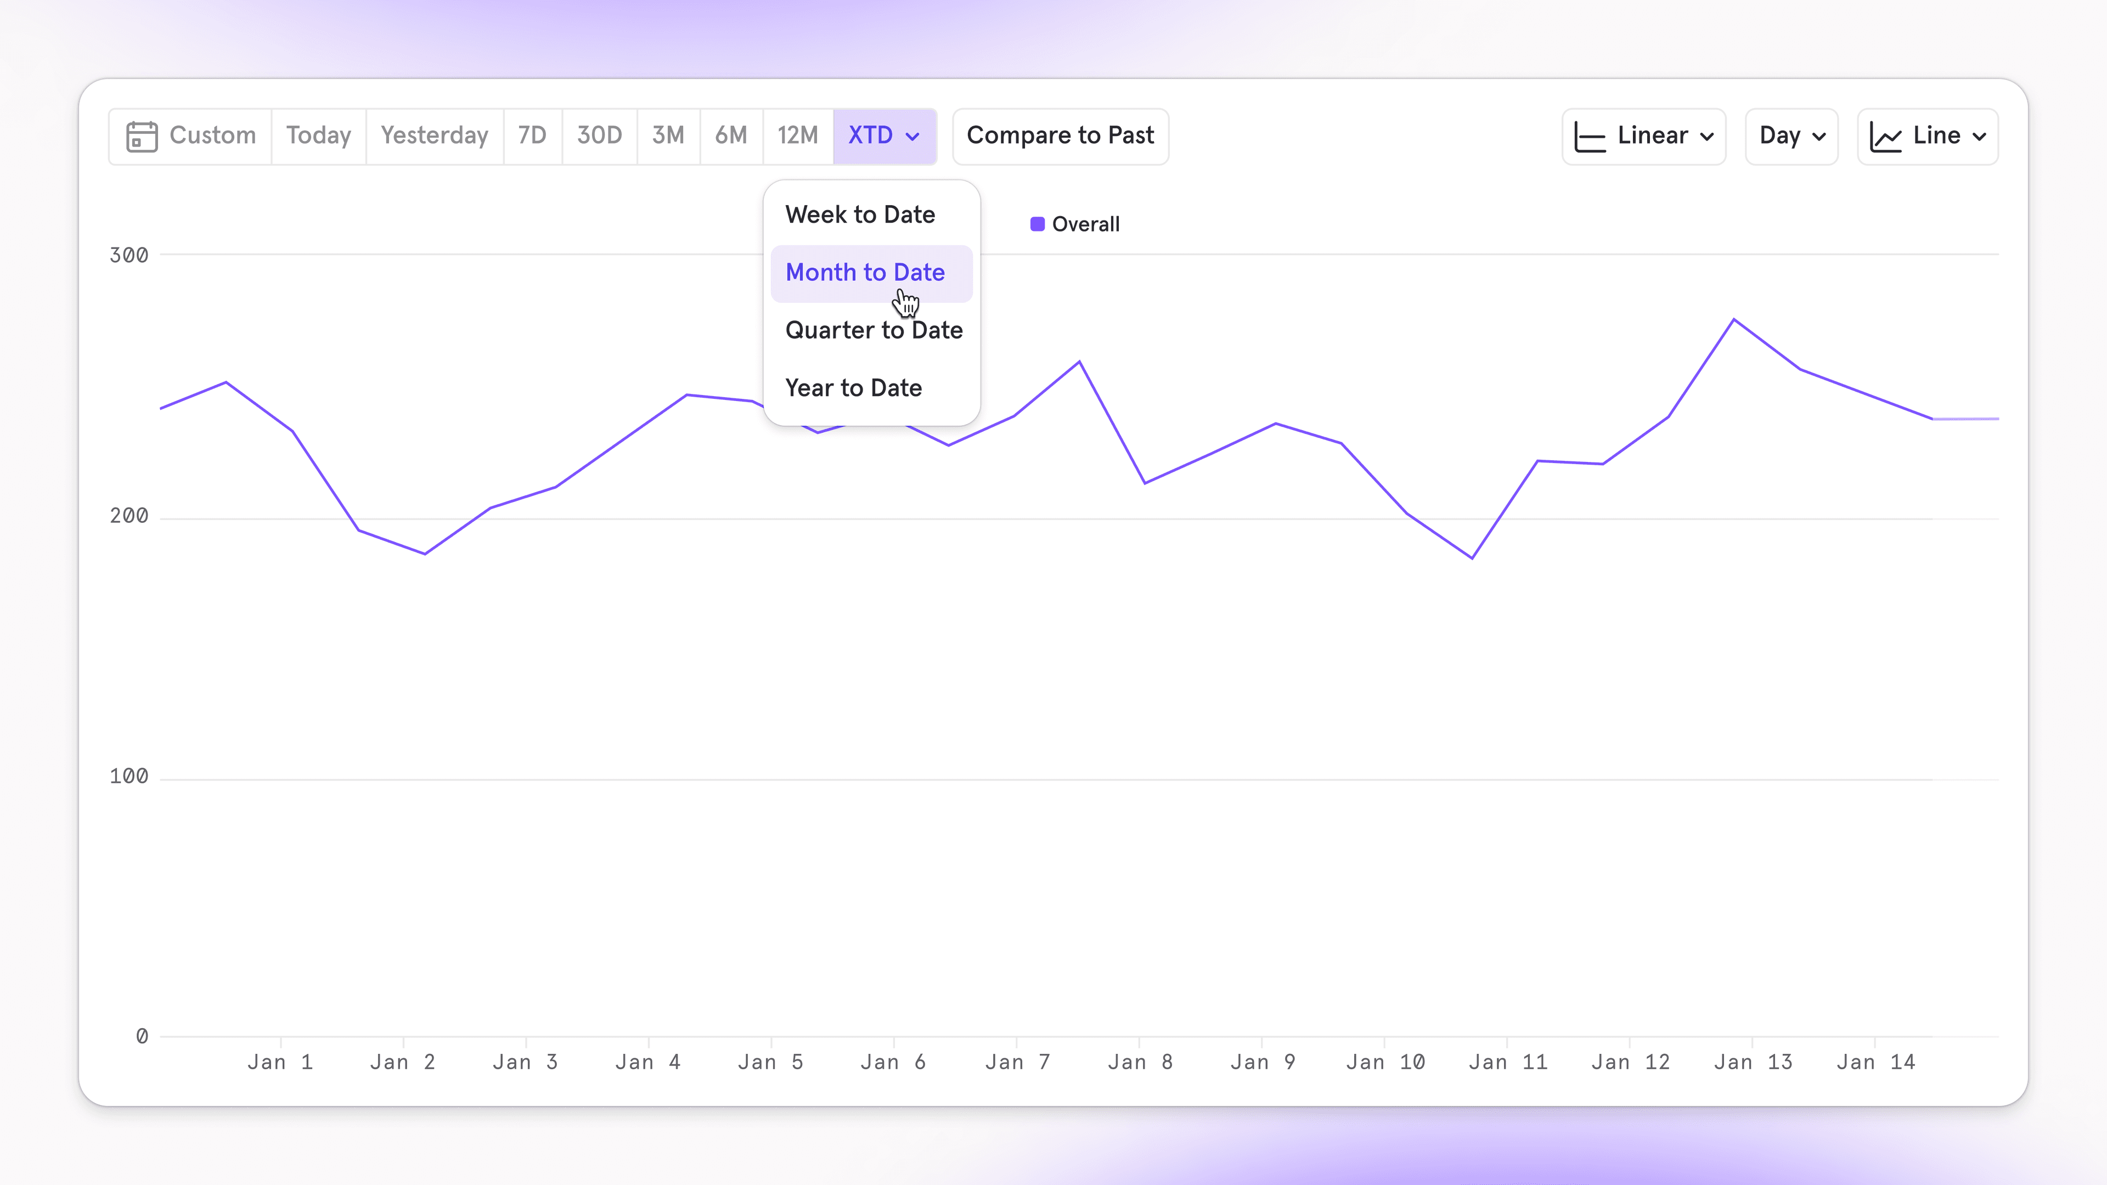The height and width of the screenshot is (1185, 2107).
Task: Click the Jan 13 peak data point
Action: (1734, 320)
